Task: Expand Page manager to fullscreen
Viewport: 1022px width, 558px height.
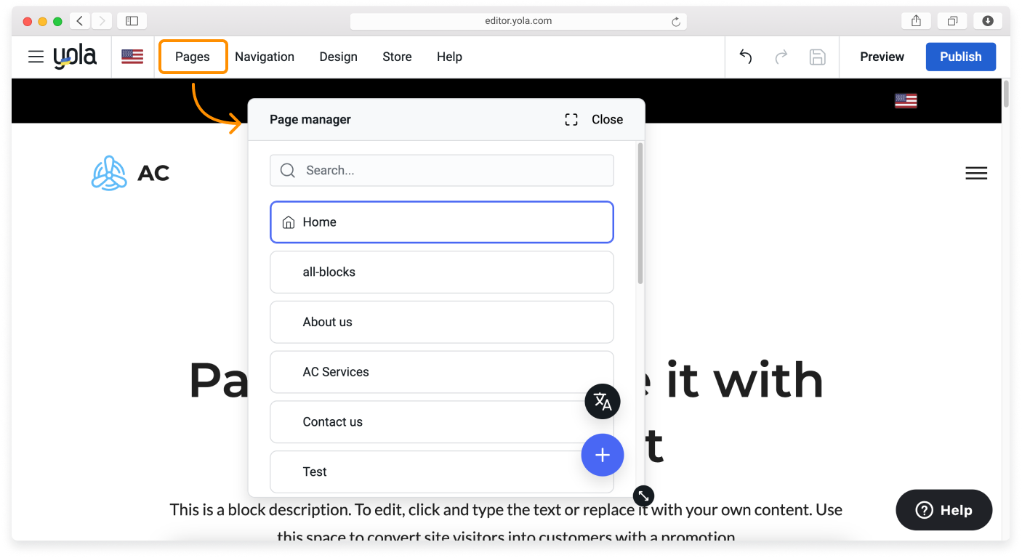Action: pyautogui.click(x=571, y=120)
